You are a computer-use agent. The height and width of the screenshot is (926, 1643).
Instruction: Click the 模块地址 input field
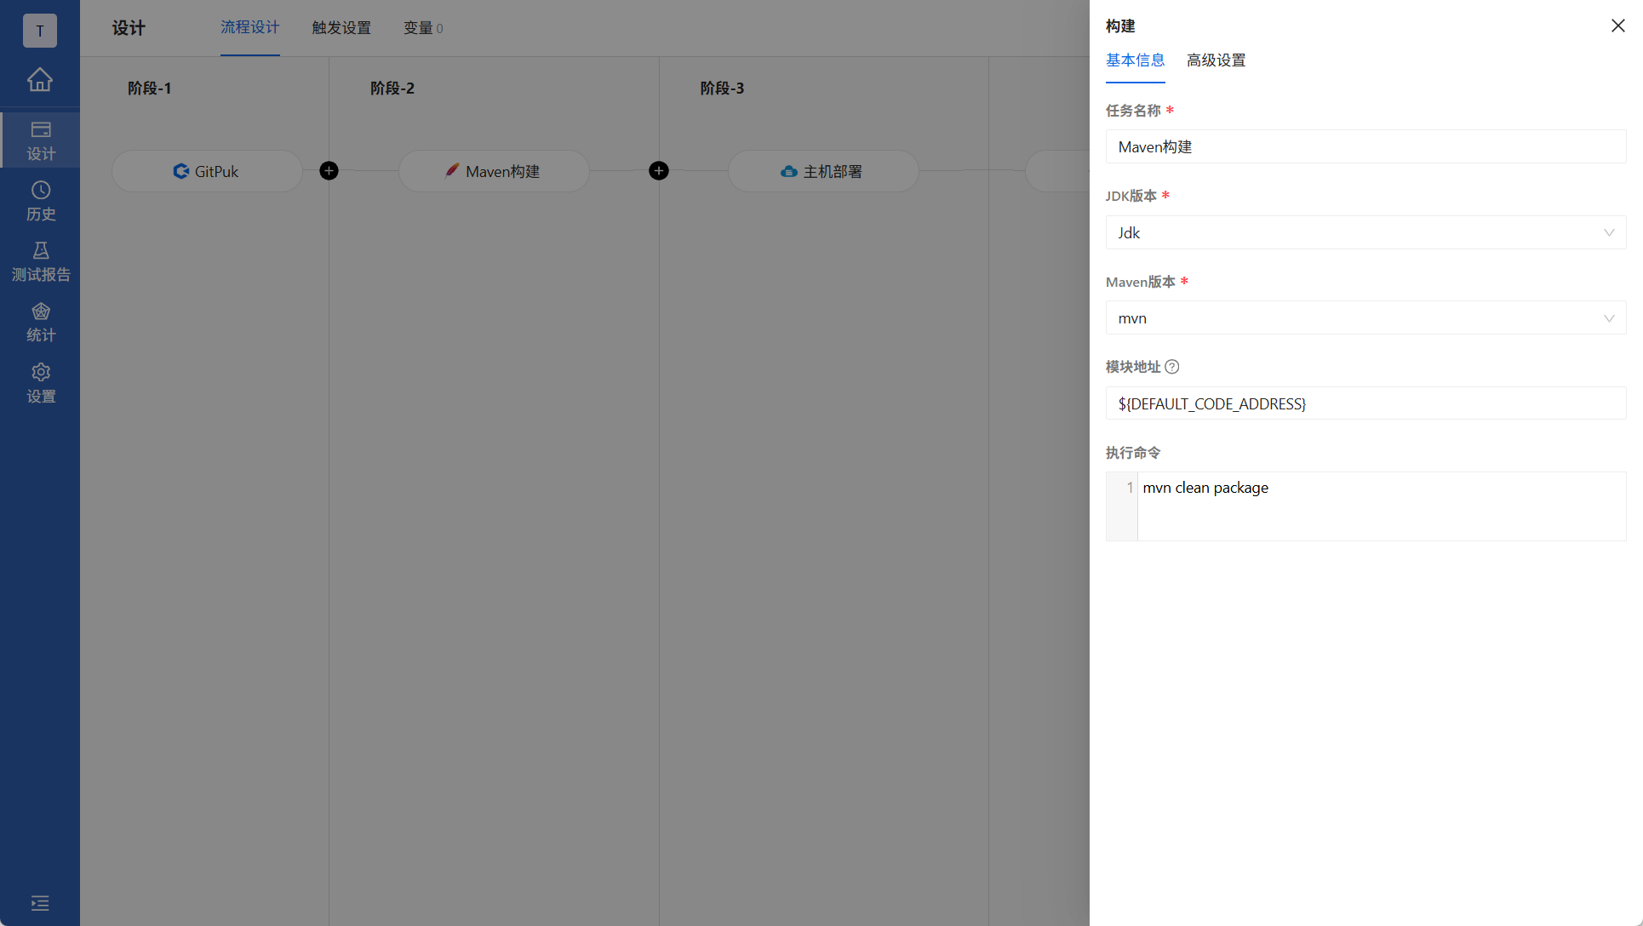(x=1365, y=403)
